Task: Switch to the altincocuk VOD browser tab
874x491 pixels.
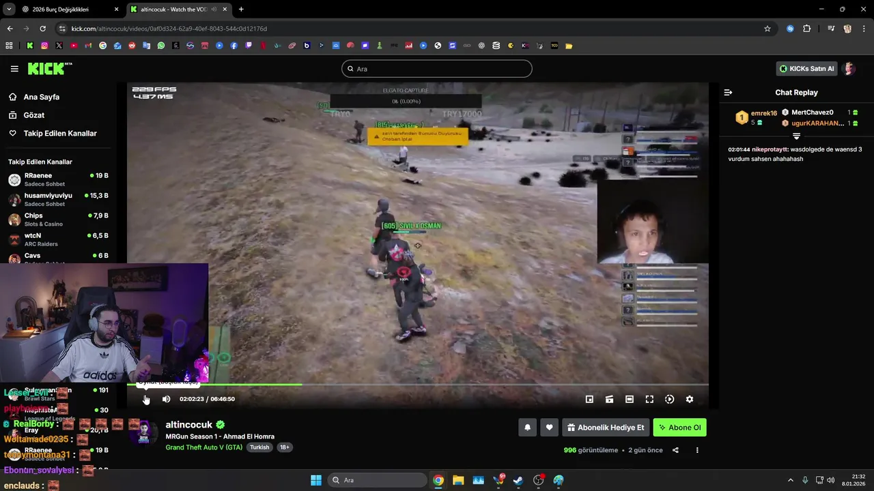Action: pos(179,10)
